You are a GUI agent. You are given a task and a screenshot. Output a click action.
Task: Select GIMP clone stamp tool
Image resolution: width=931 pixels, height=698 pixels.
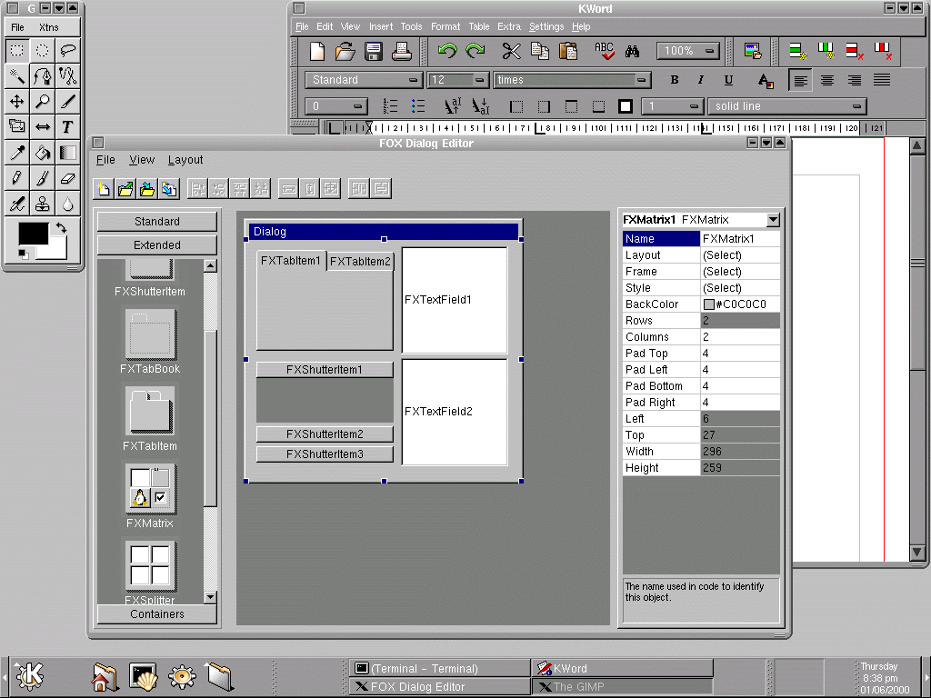[x=42, y=204]
